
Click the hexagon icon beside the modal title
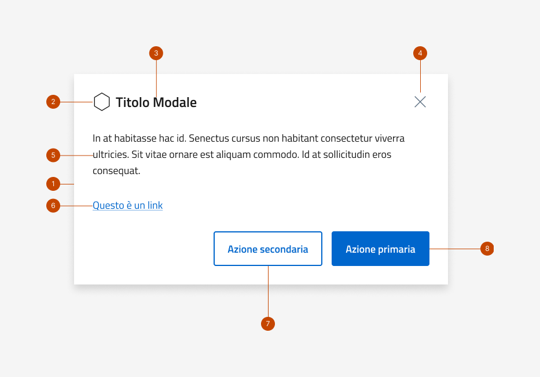tap(102, 102)
